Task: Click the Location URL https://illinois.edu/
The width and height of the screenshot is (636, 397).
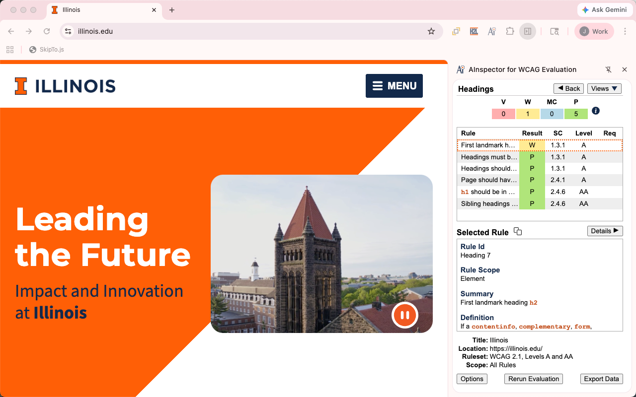Action: (x=516, y=348)
